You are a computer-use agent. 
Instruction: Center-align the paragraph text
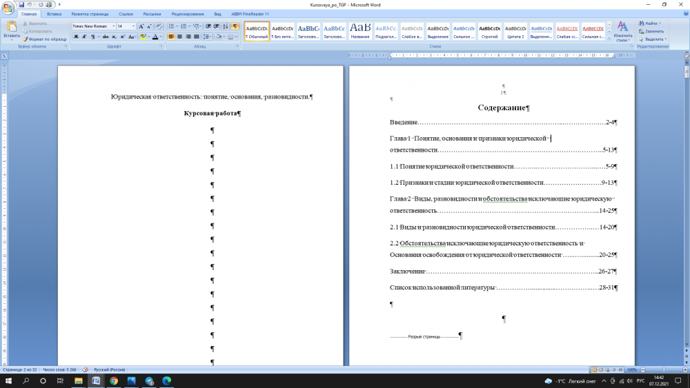pos(179,37)
